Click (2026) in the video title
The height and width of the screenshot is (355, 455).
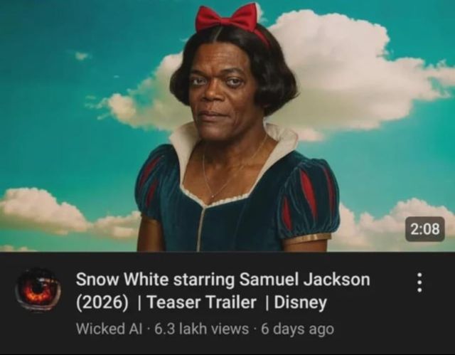pos(102,302)
